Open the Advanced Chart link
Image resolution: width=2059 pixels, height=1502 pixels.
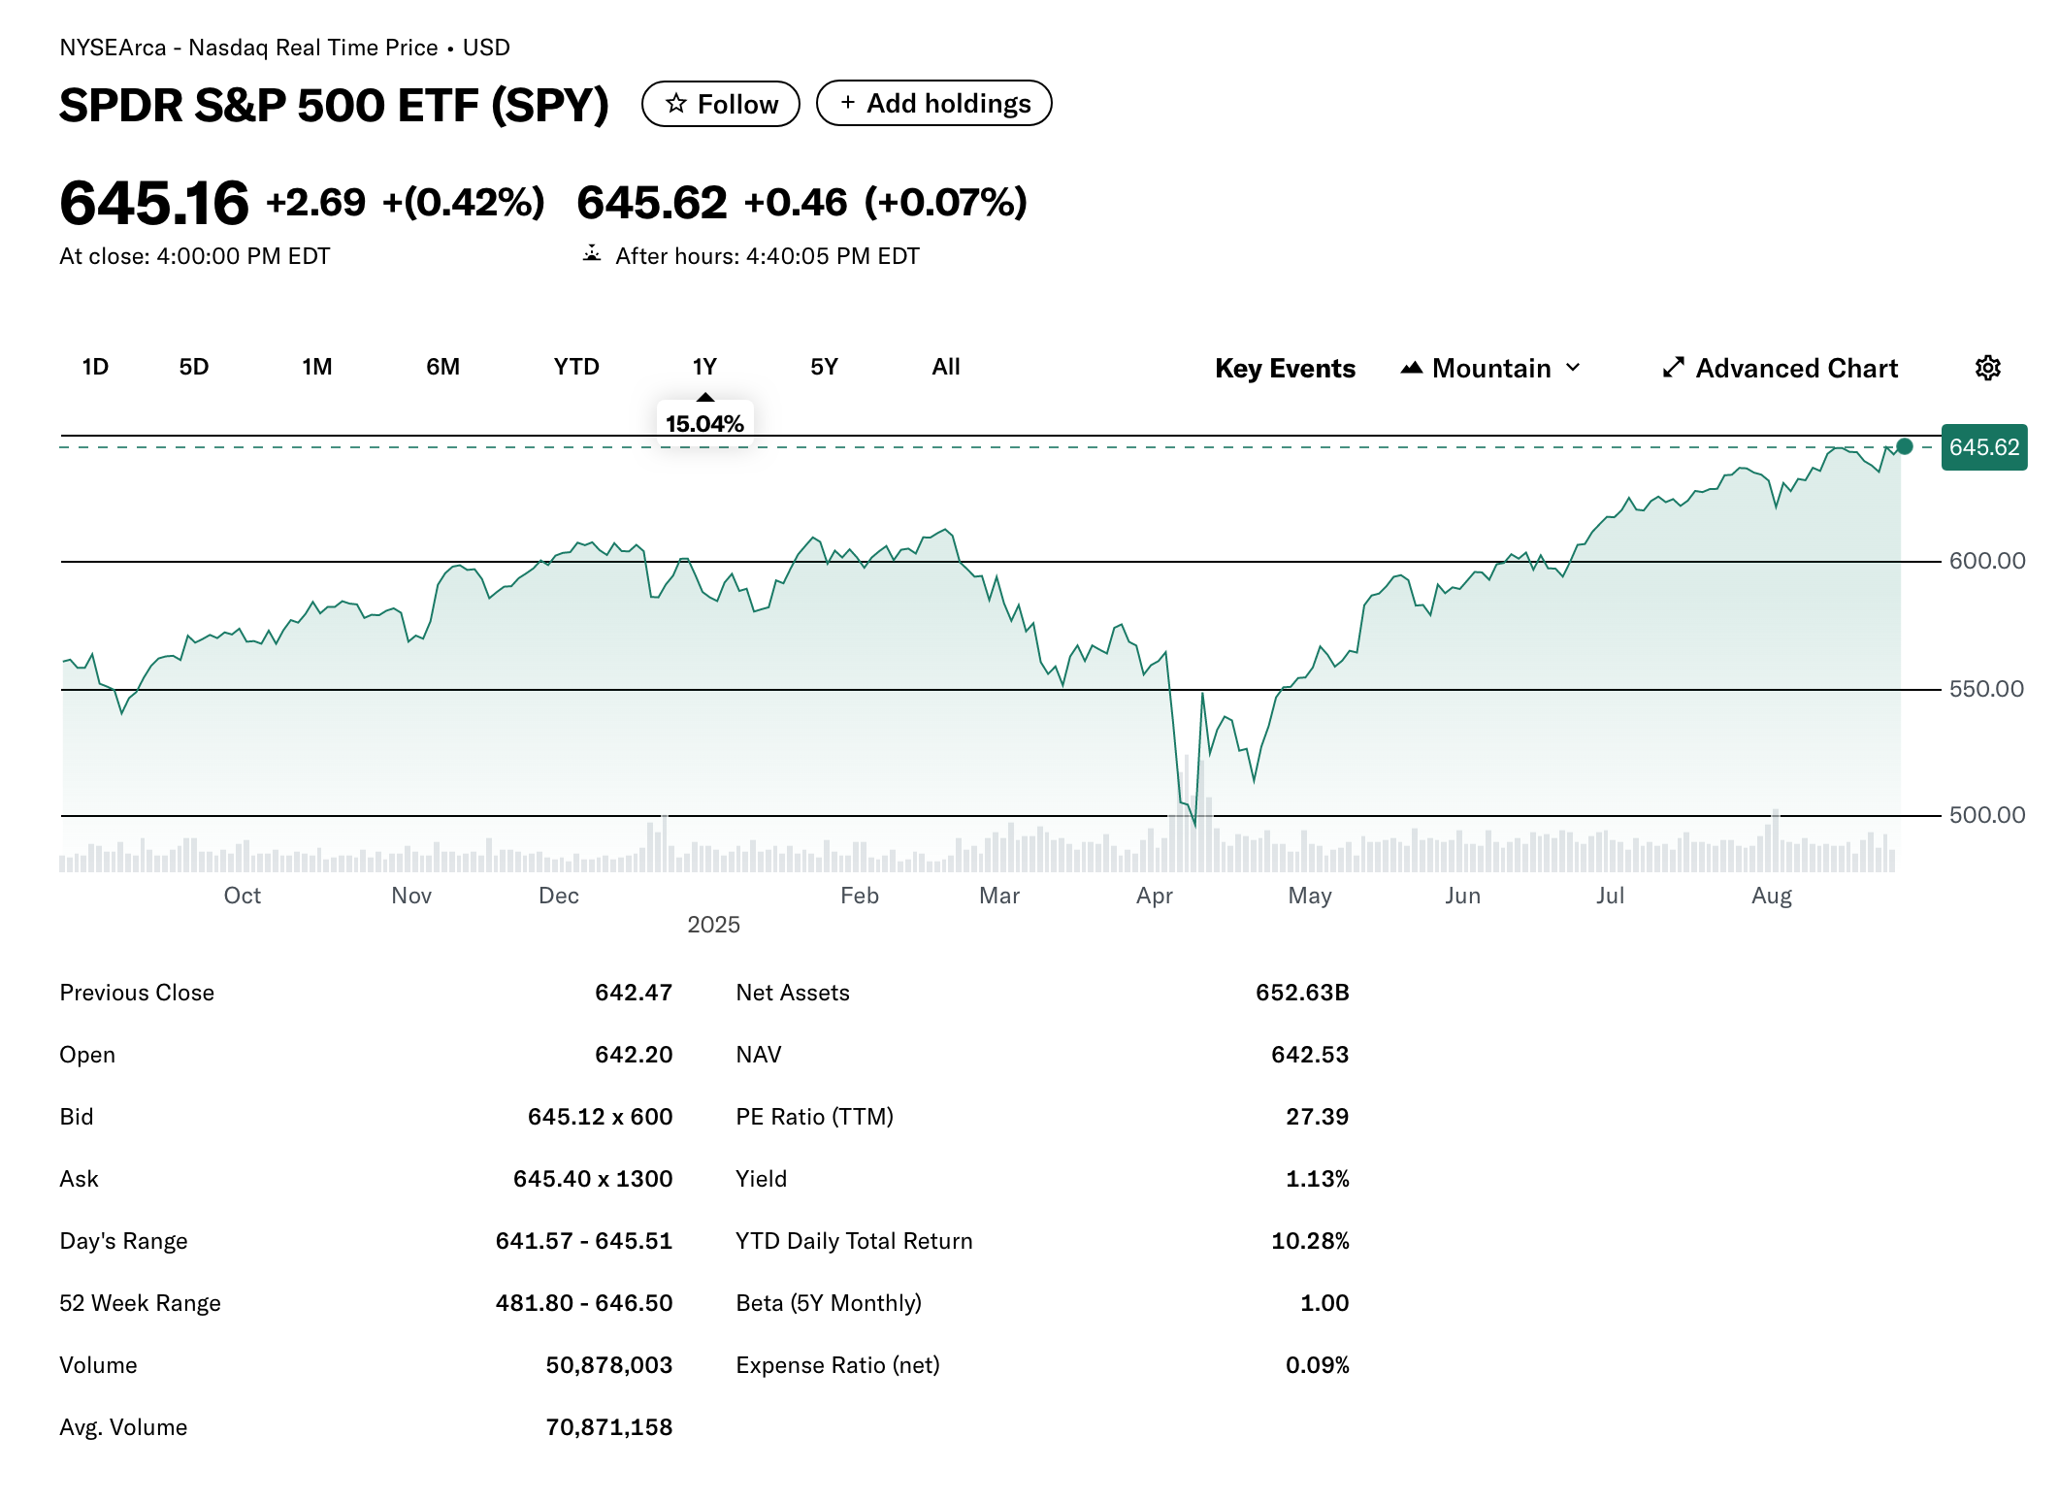(1780, 368)
